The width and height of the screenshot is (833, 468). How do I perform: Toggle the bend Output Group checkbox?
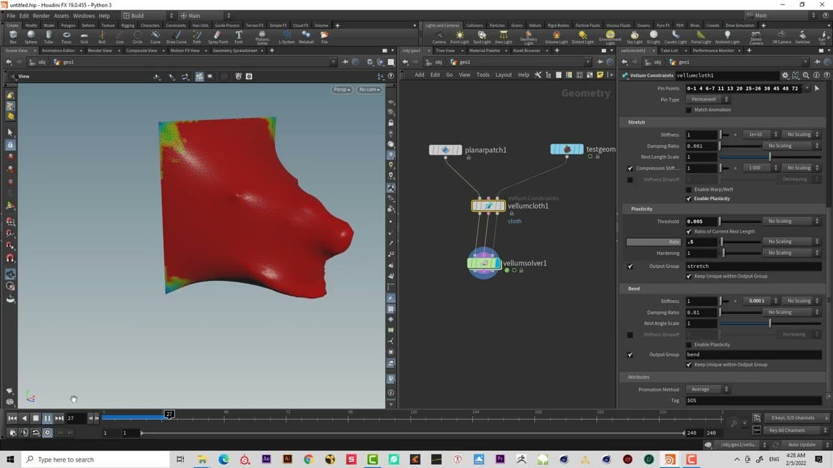630,355
